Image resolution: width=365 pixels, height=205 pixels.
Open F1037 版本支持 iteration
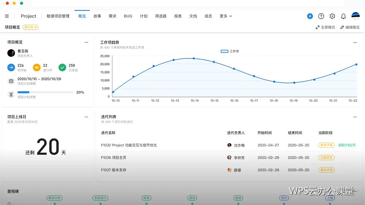pyautogui.click(x=114, y=170)
